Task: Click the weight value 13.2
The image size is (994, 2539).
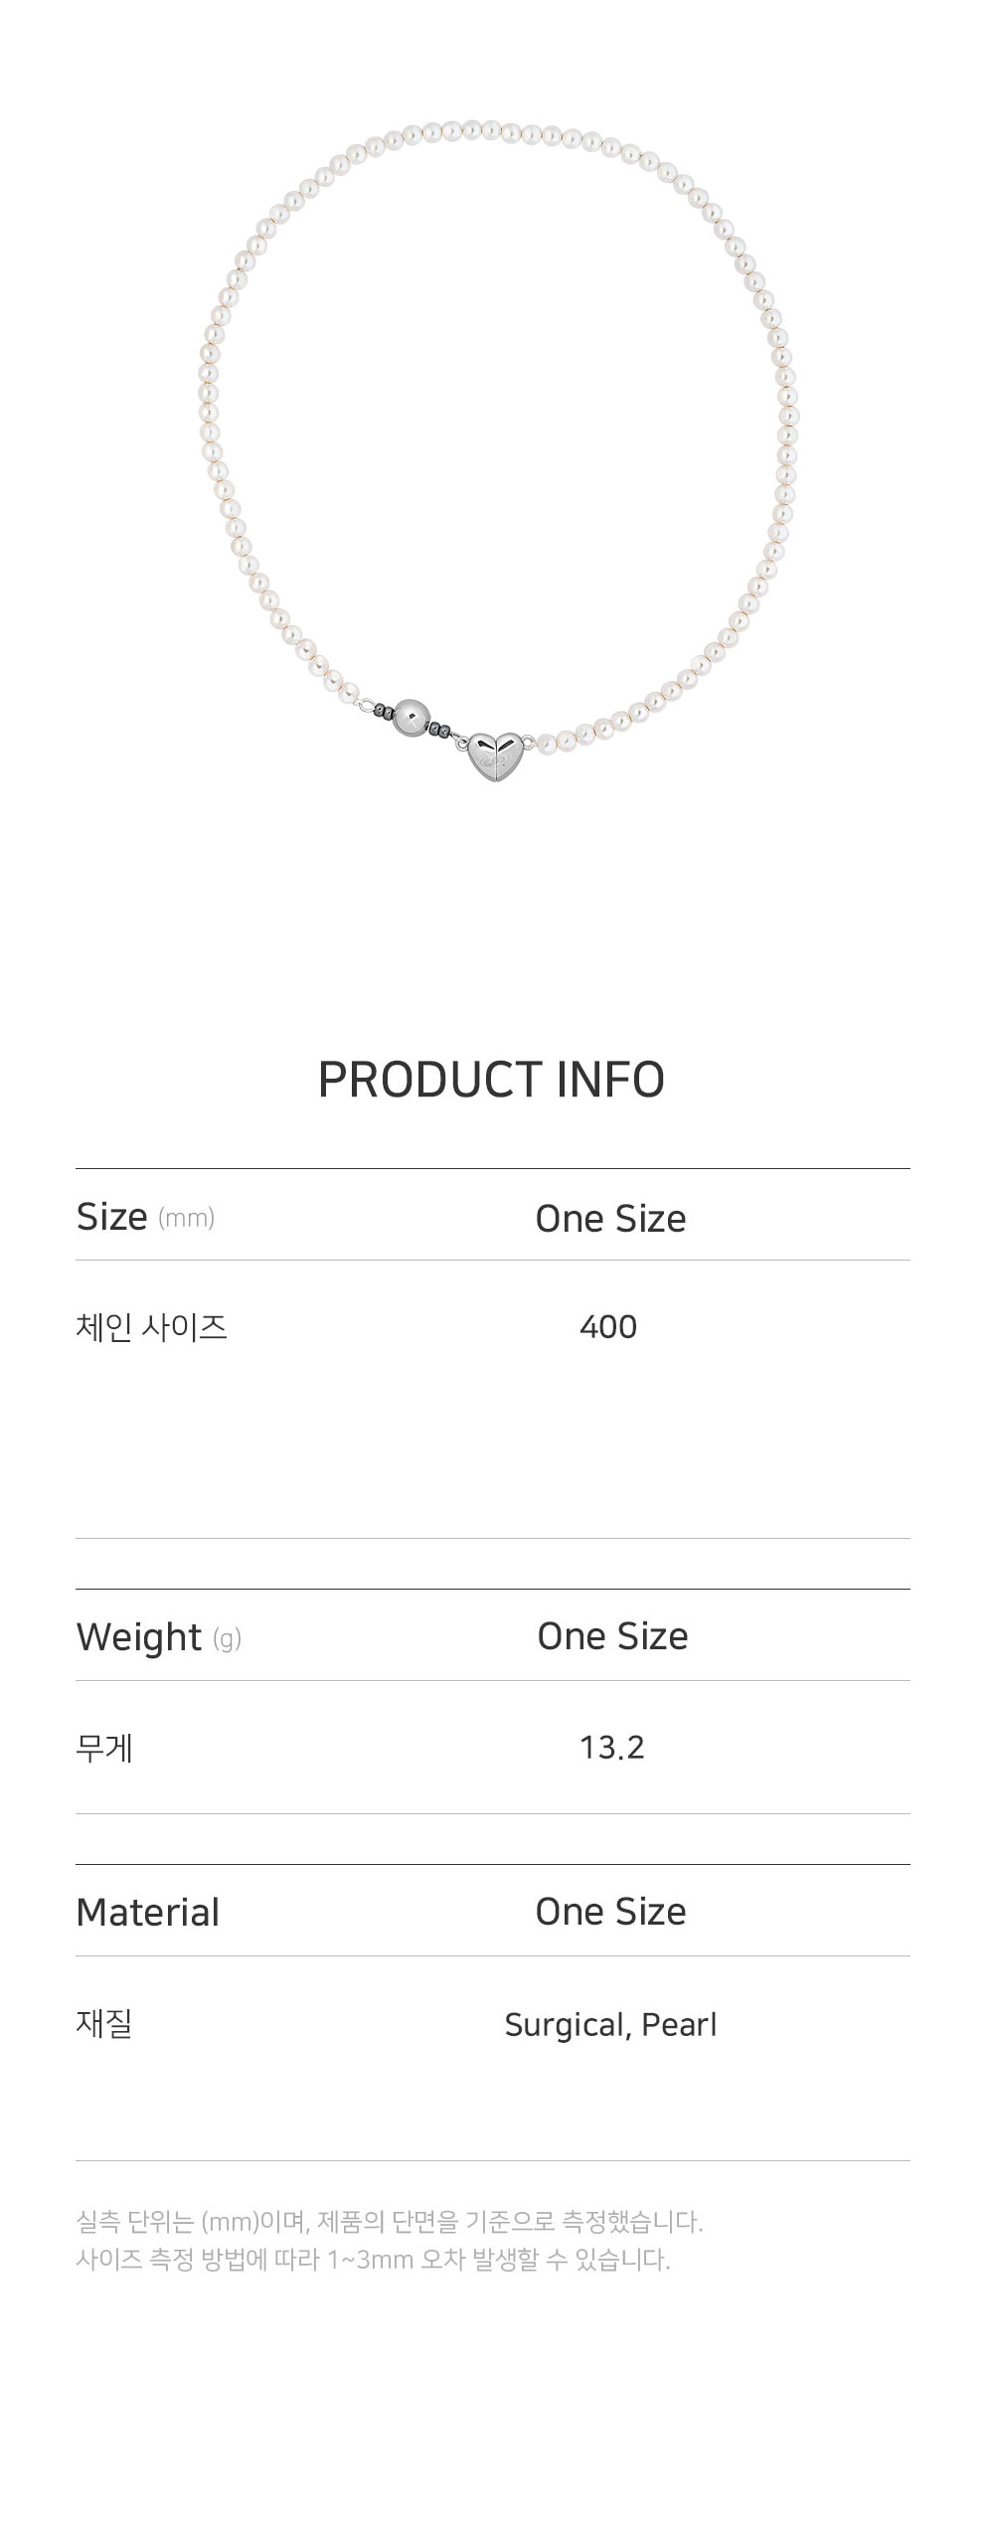Action: coord(612,1748)
